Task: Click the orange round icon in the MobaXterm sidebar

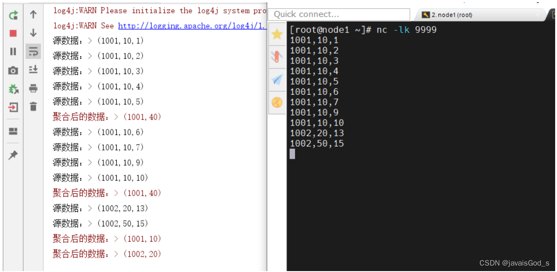Action: (277, 102)
